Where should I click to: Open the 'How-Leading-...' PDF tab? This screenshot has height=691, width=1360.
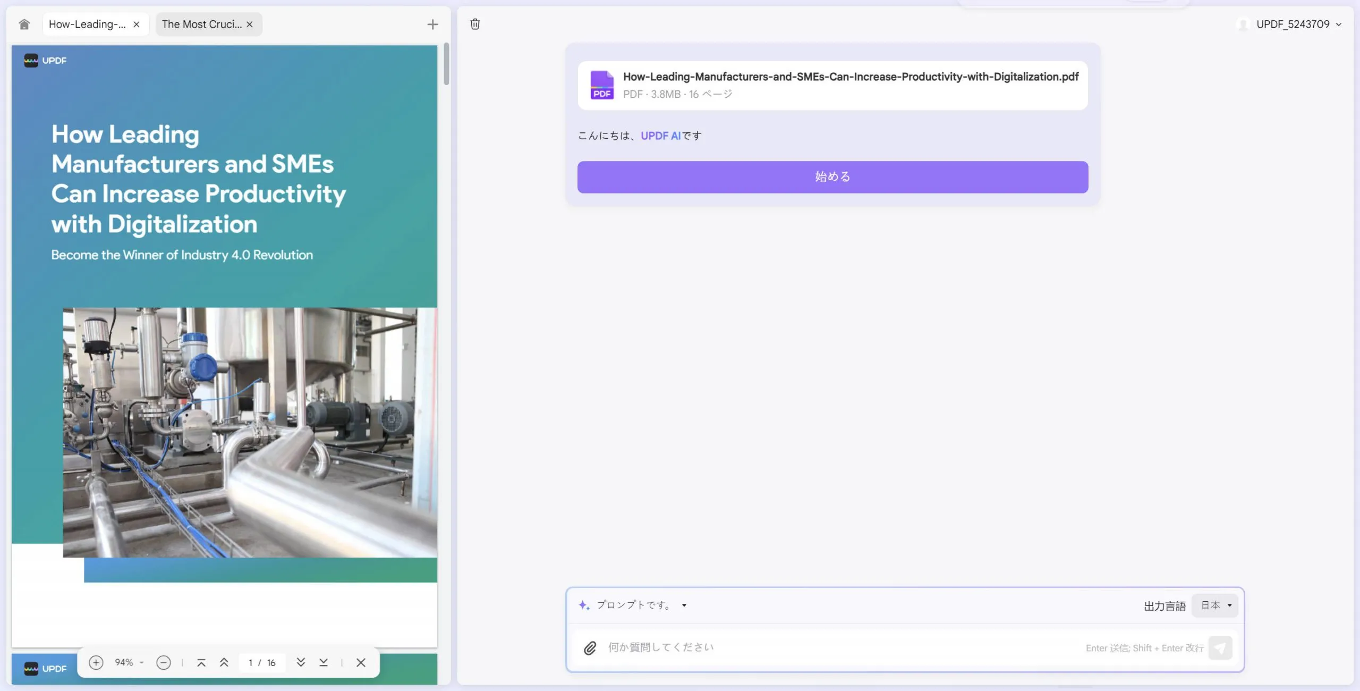point(88,24)
